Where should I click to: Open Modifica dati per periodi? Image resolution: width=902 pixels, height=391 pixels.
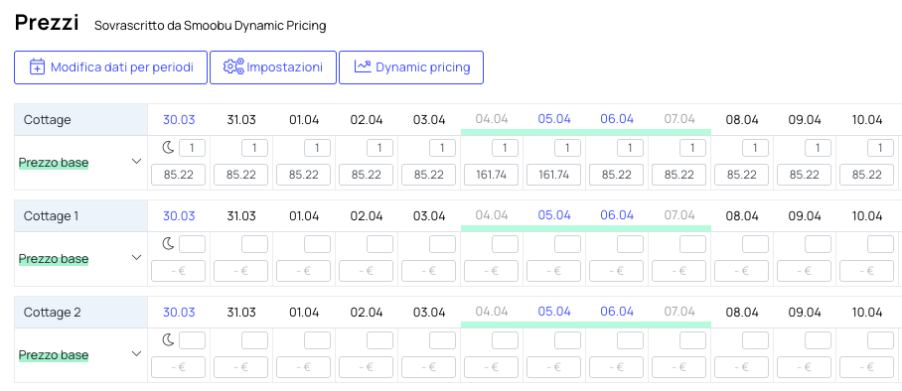point(110,67)
